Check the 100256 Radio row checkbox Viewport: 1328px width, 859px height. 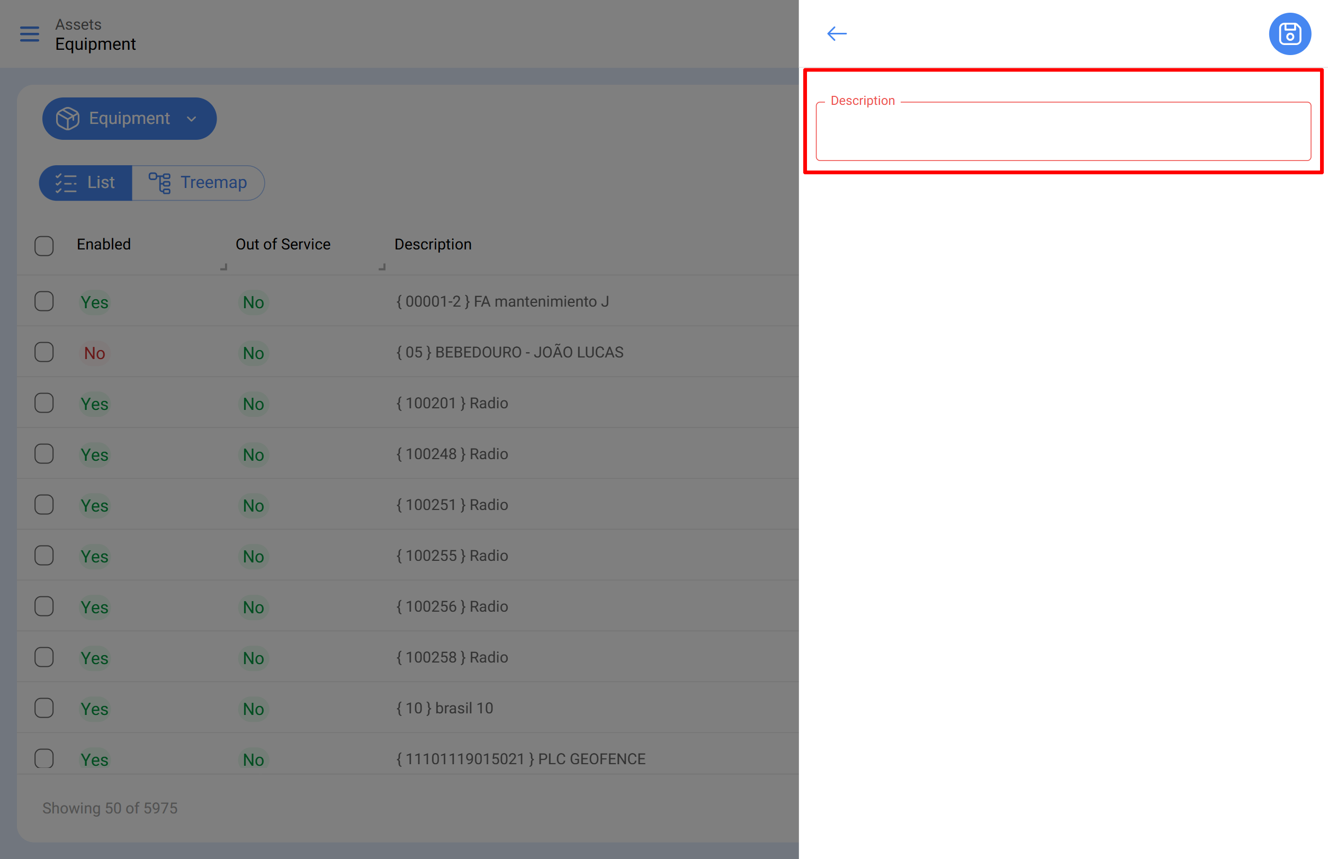(44, 606)
